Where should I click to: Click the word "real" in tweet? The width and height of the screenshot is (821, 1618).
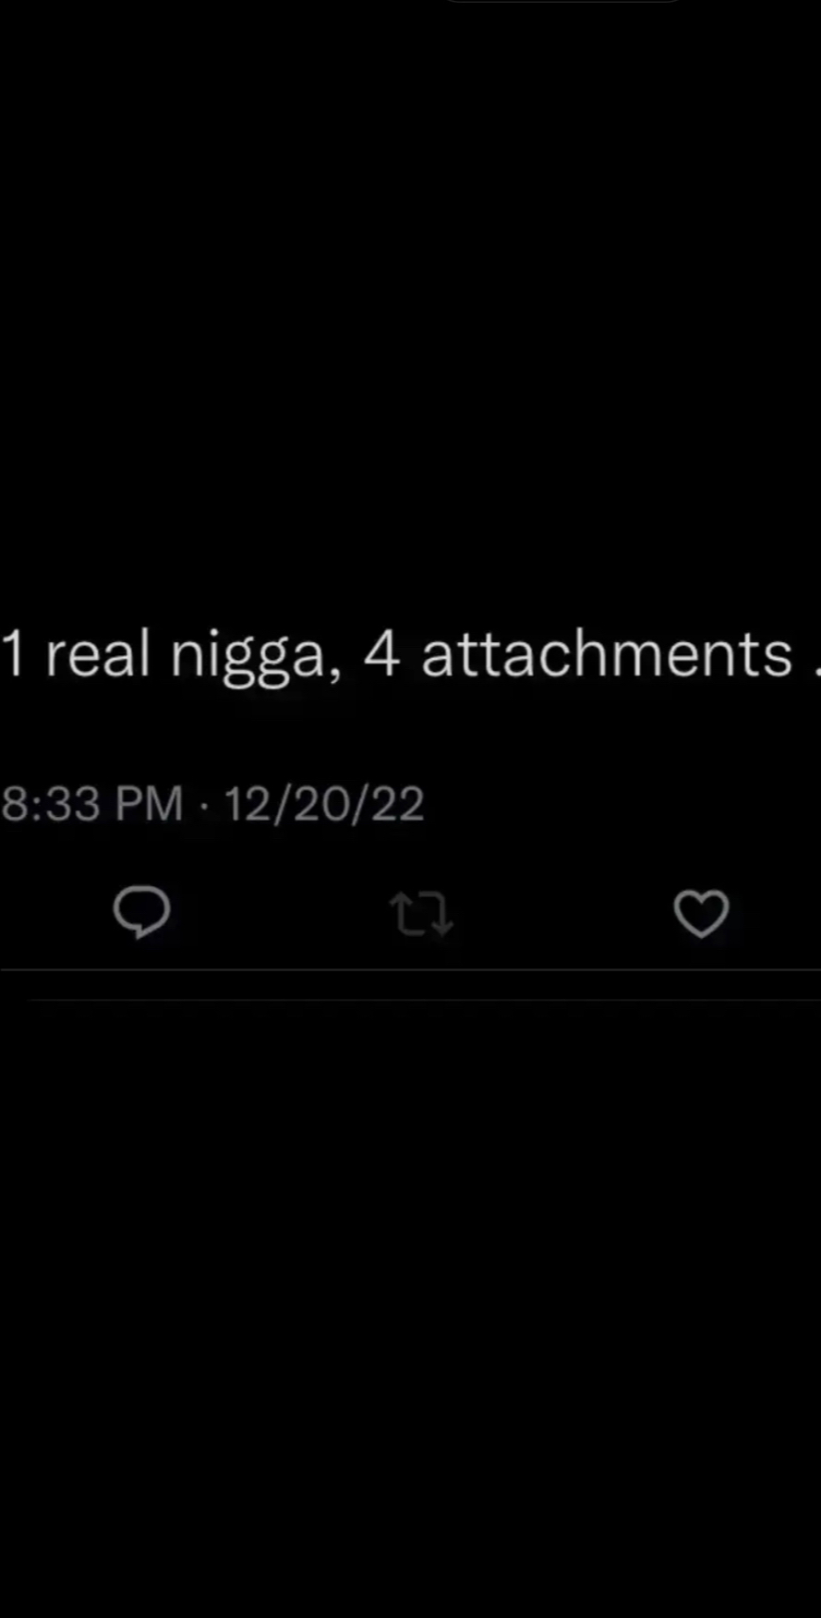pos(97,654)
